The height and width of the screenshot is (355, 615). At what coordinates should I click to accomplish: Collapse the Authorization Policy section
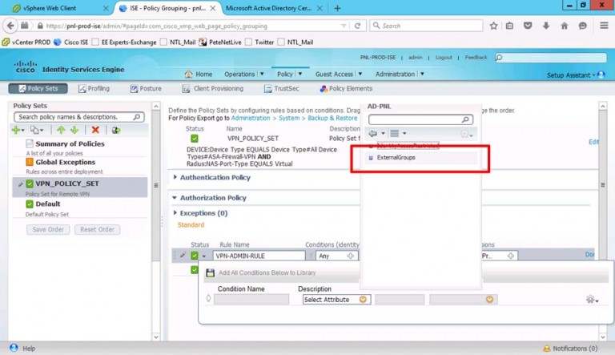pos(175,197)
